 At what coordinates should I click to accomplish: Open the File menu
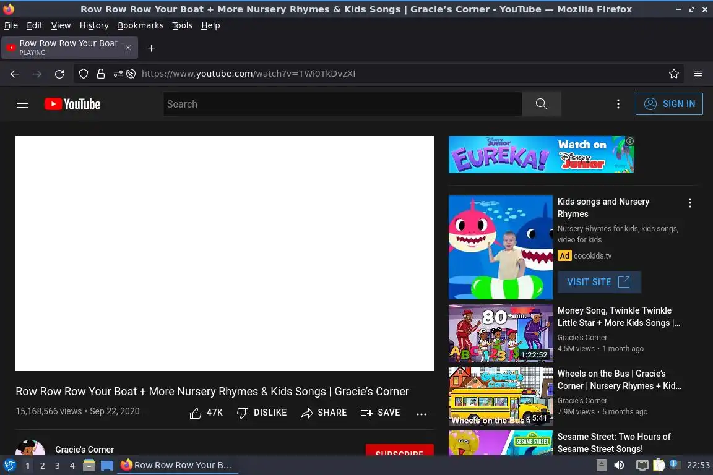(11, 25)
